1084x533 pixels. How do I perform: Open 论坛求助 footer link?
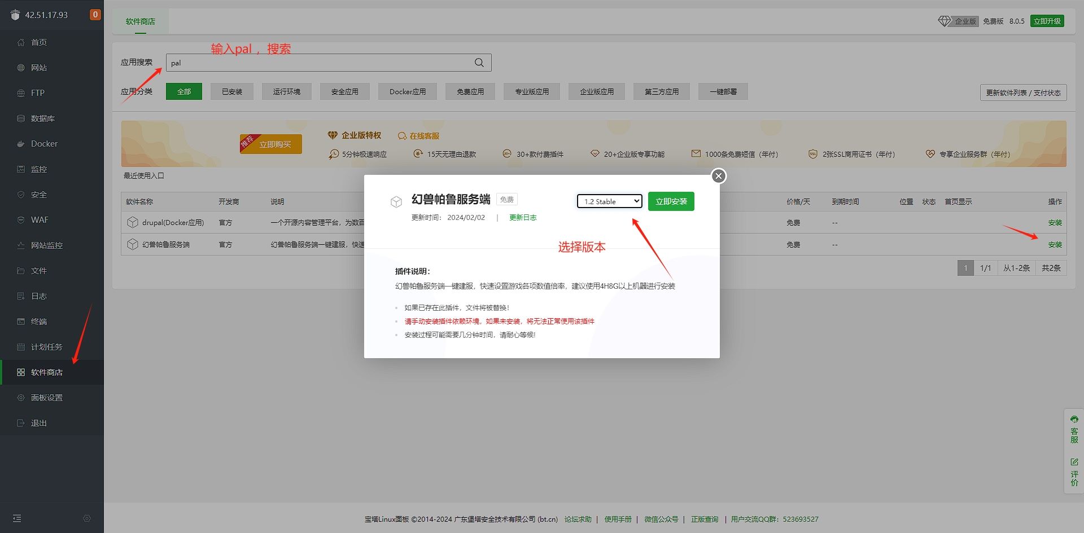[578, 519]
